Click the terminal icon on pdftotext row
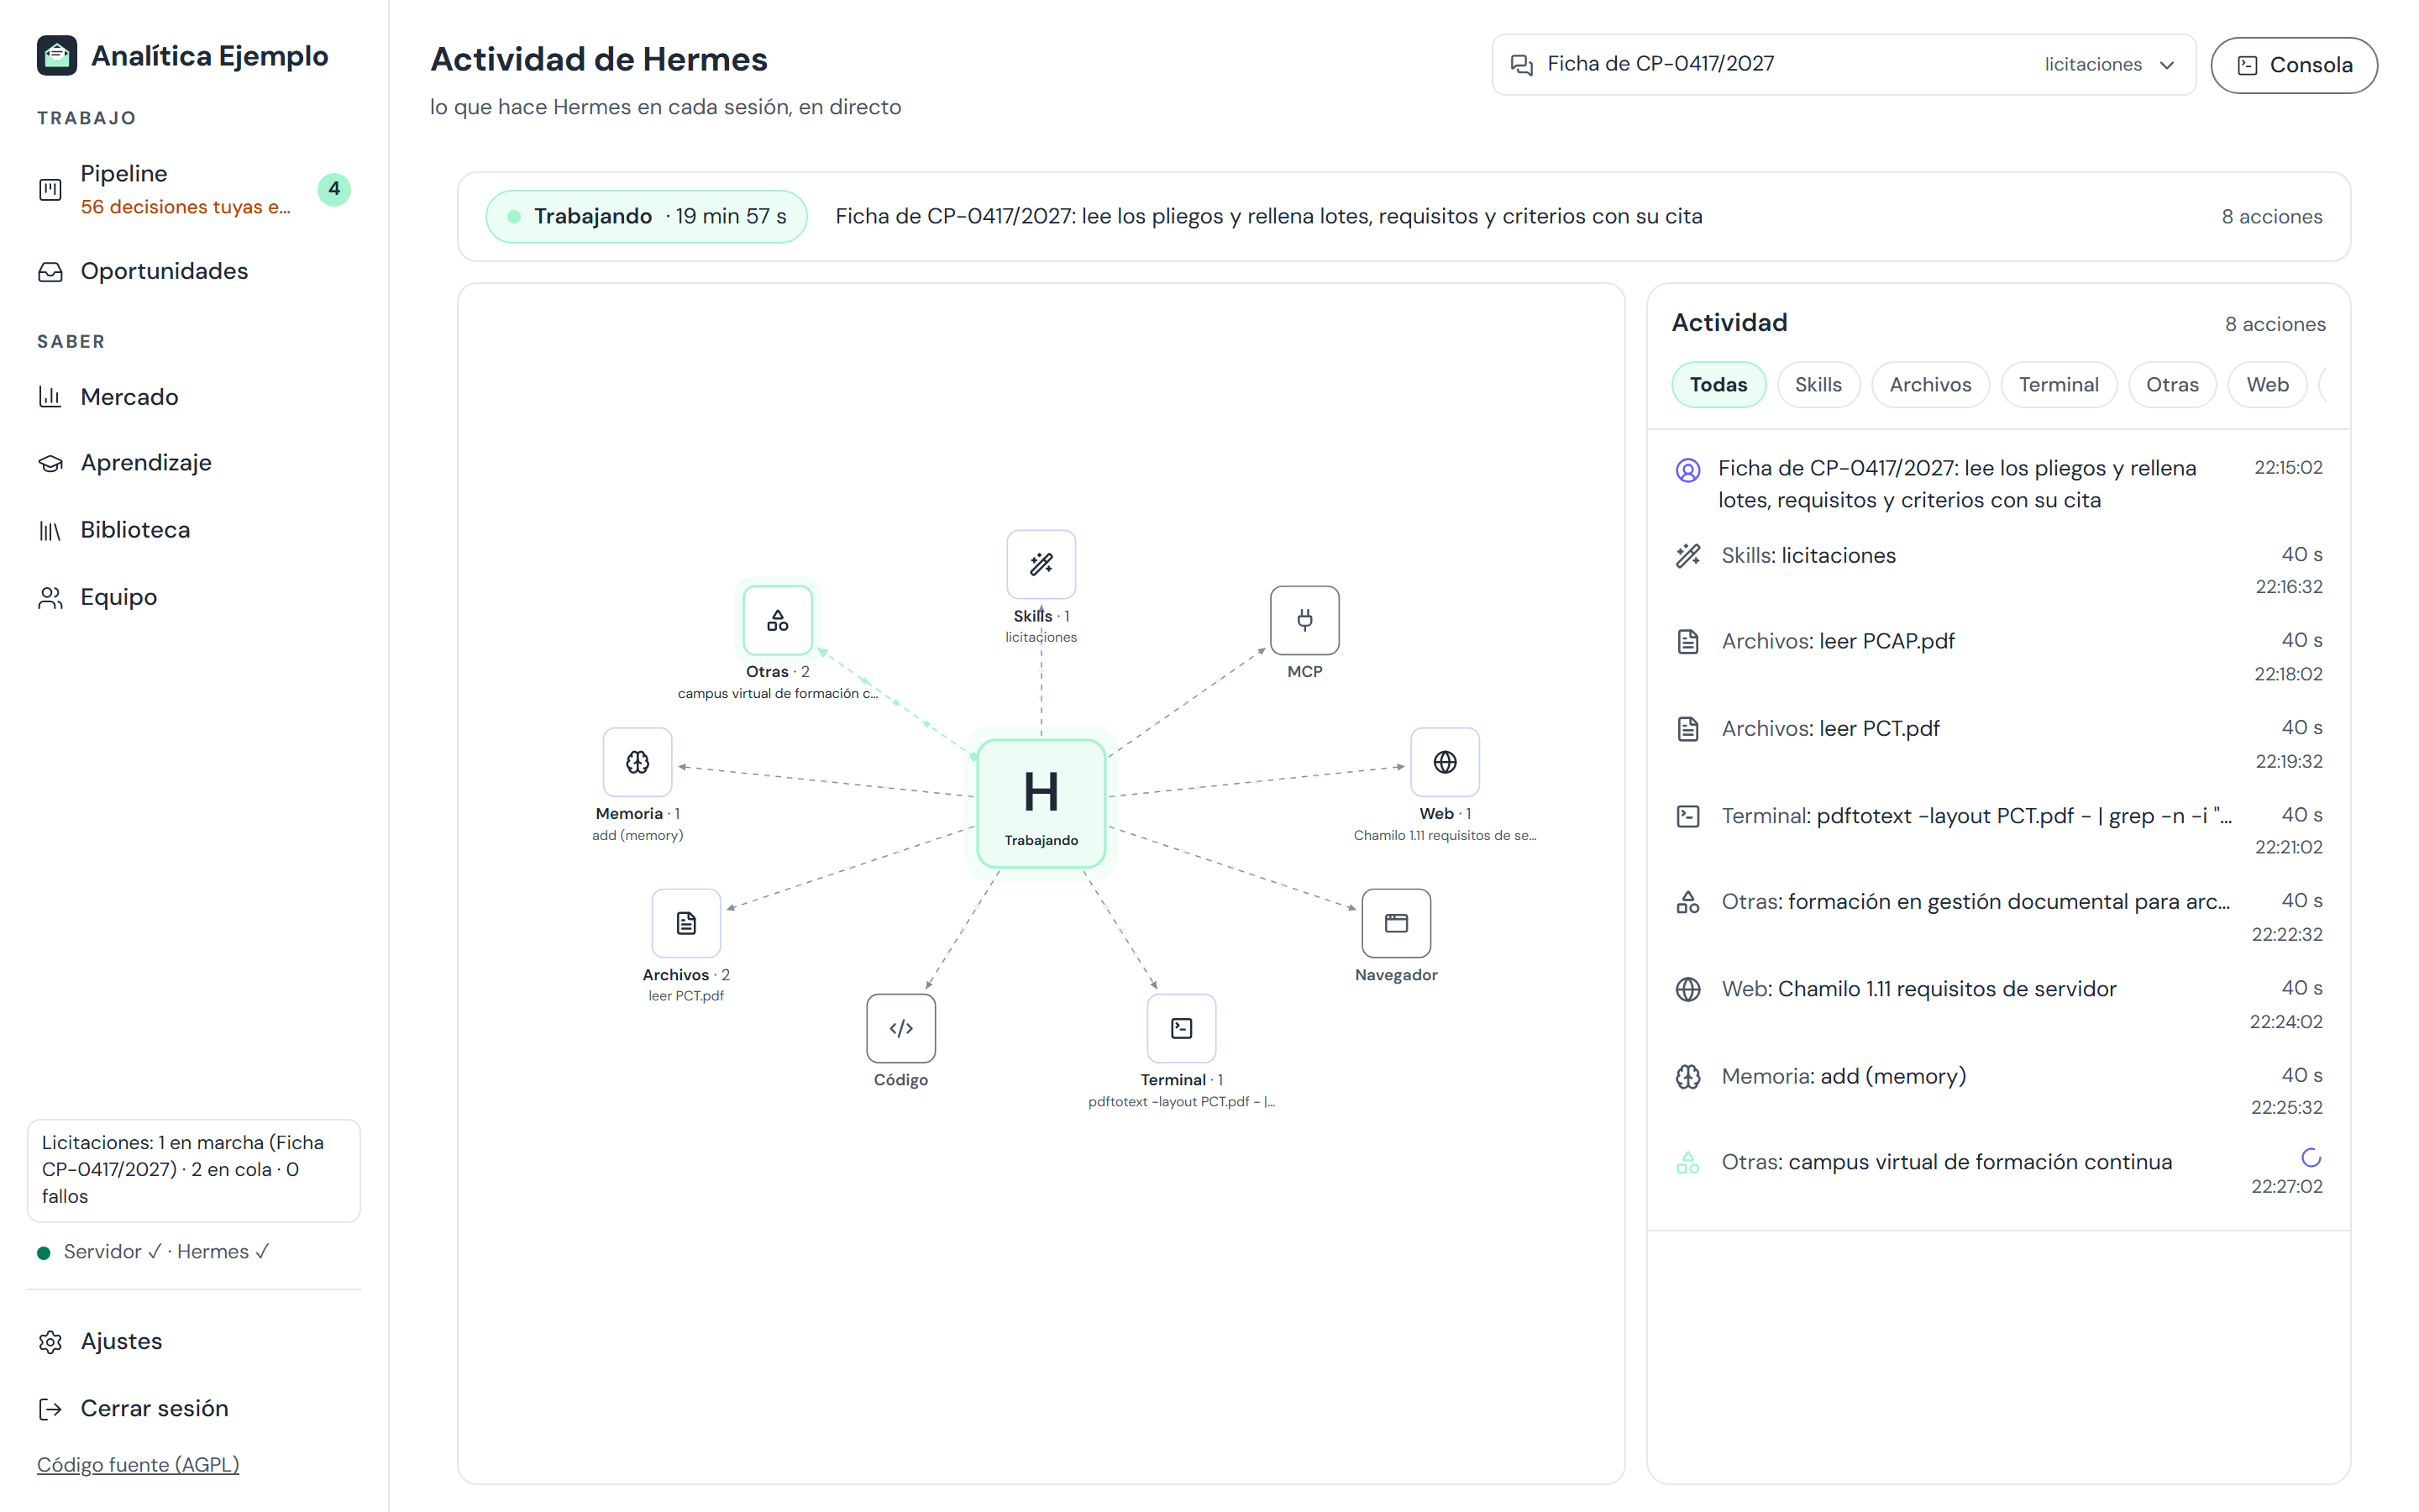Viewport: 2419px width, 1512px height. [1687, 816]
